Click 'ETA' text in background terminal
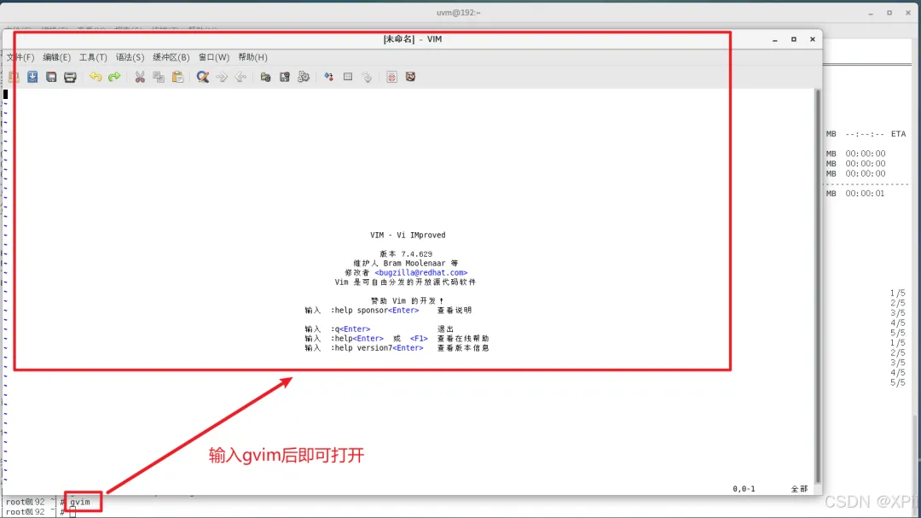The height and width of the screenshot is (518, 921). pos(898,134)
